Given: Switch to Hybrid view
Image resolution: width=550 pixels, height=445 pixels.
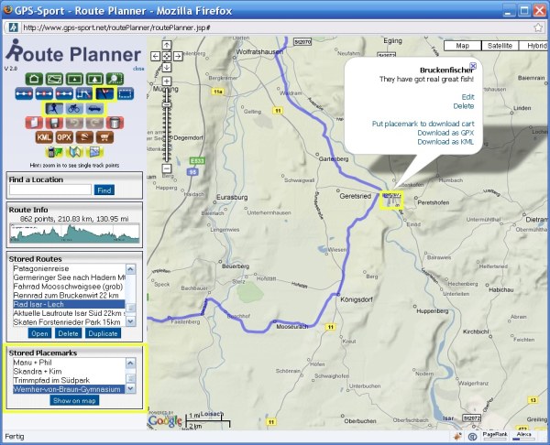Looking at the screenshot, I should [x=533, y=46].
